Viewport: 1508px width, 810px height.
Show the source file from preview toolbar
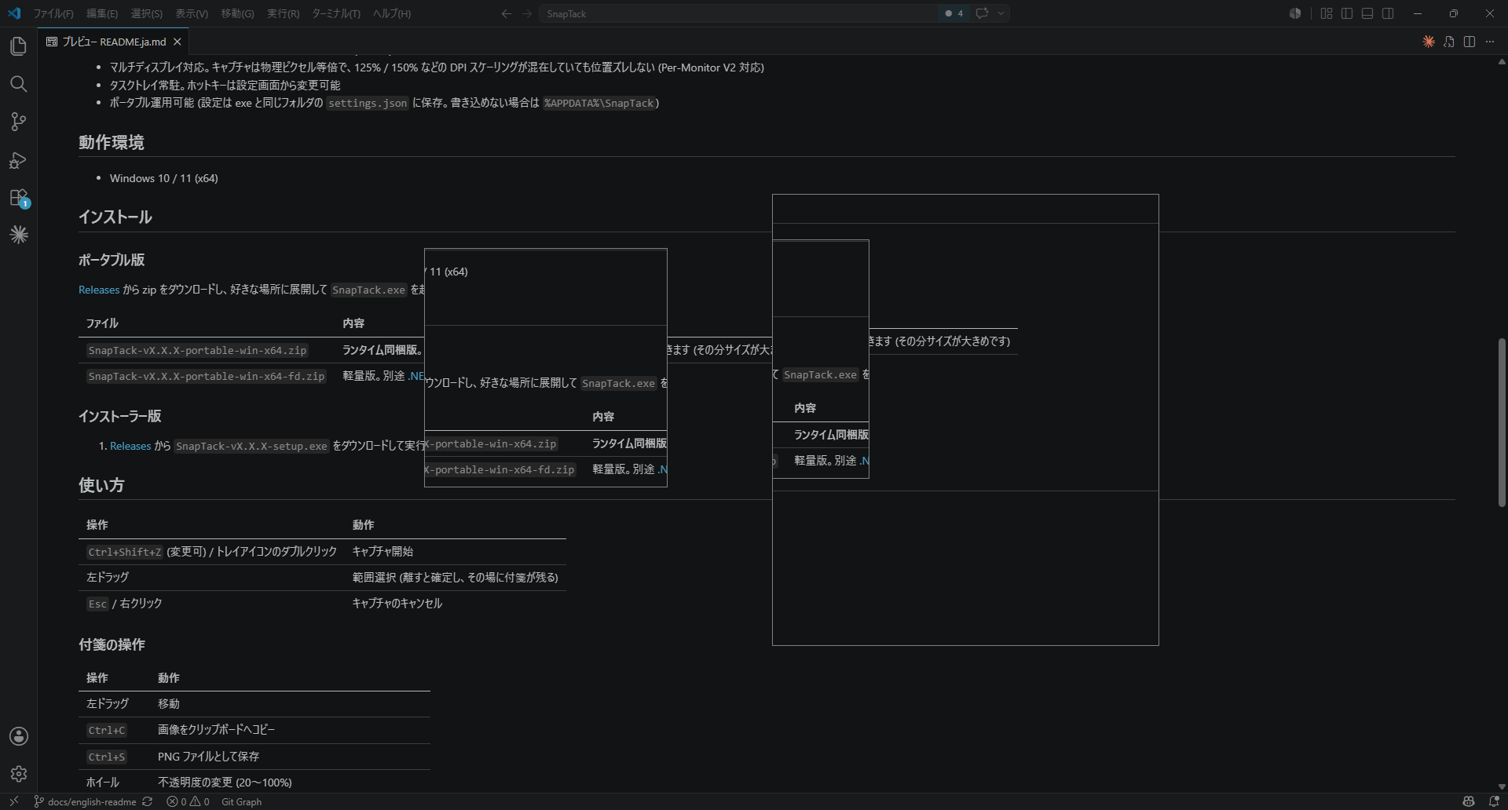pyautogui.click(x=1449, y=42)
